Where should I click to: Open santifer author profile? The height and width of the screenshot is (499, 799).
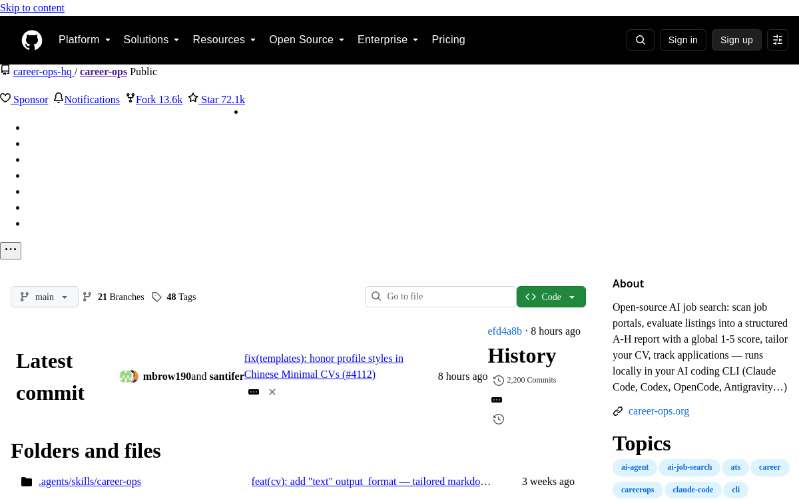pyautogui.click(x=226, y=377)
